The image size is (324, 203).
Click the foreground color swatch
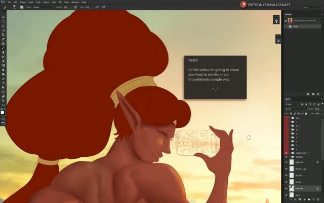(x=2, y=113)
